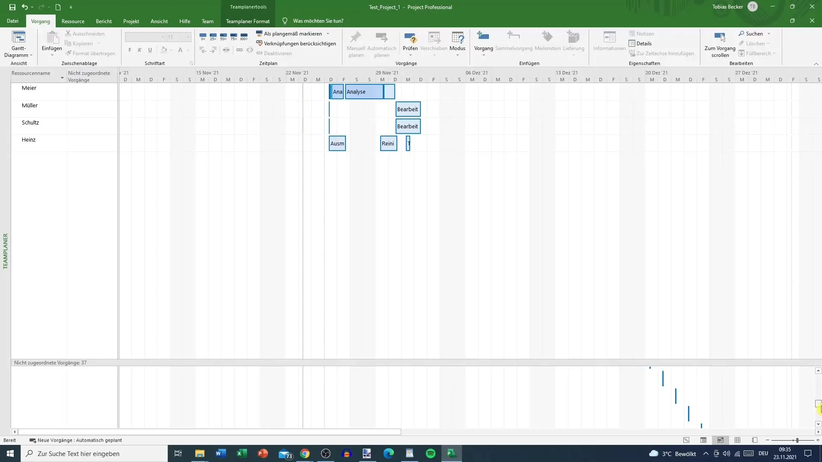Toggle Verknüpfungen berücksichtigen option
This screenshot has height=462, width=822.
pos(298,44)
